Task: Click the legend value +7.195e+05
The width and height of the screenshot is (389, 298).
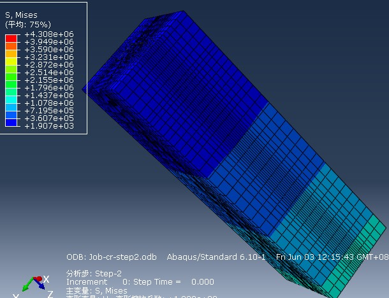Action: pyautogui.click(x=49, y=111)
